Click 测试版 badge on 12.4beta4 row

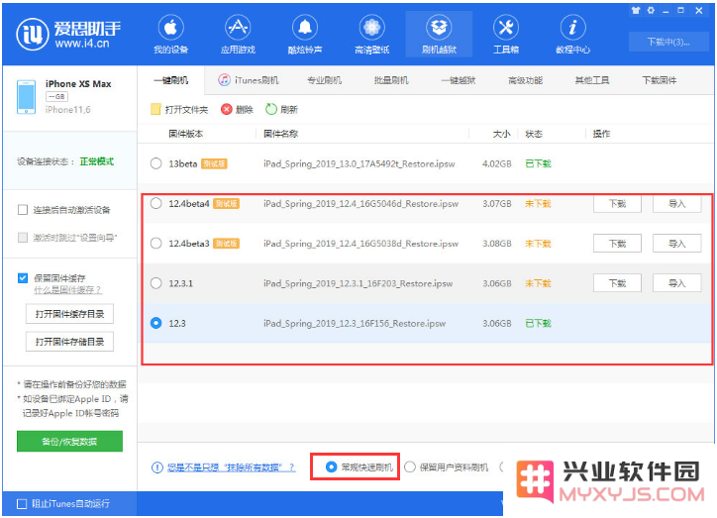[226, 203]
